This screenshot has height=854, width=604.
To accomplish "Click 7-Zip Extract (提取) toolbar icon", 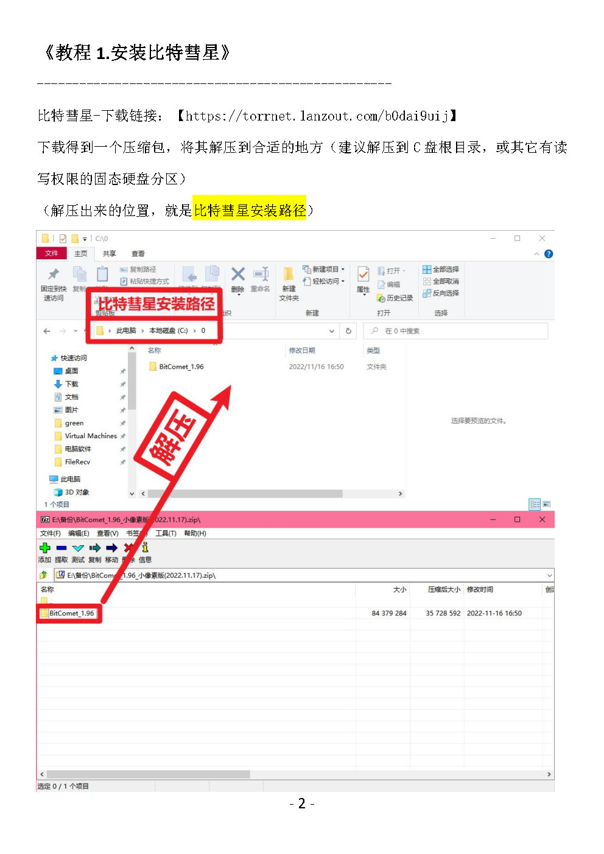I will (61, 548).
